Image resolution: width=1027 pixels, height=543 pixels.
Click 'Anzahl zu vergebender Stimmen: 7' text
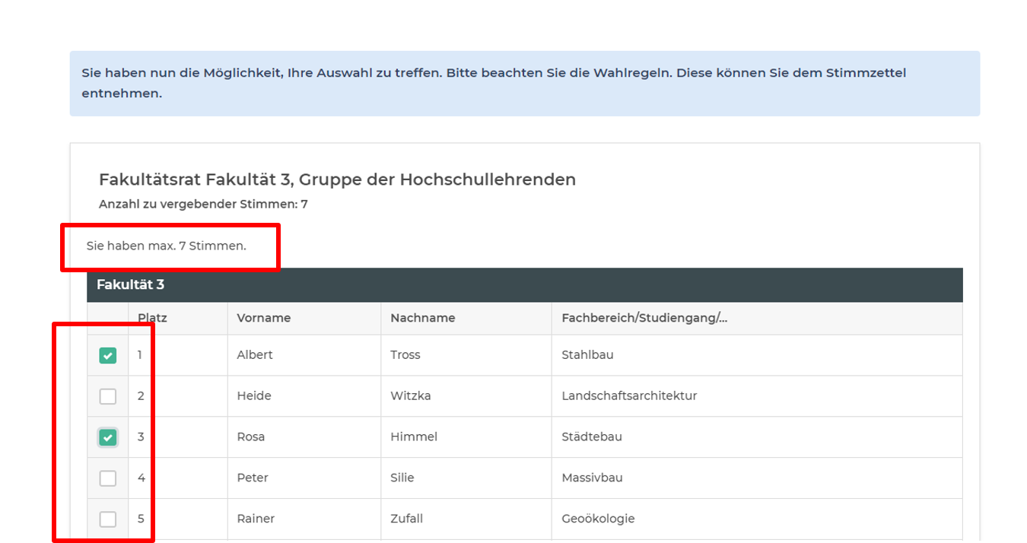[x=203, y=204]
